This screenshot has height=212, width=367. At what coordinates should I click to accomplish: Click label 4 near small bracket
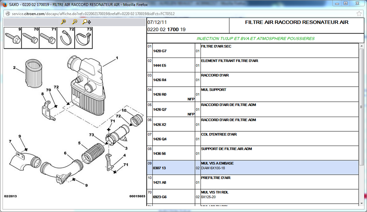tap(124, 155)
